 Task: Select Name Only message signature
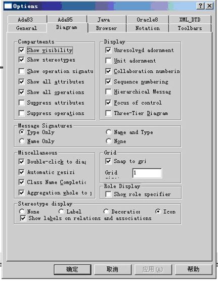coord(22,141)
